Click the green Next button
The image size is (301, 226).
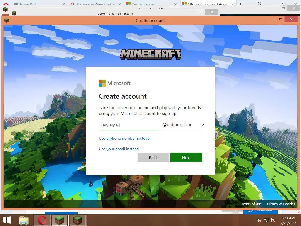[186, 157]
